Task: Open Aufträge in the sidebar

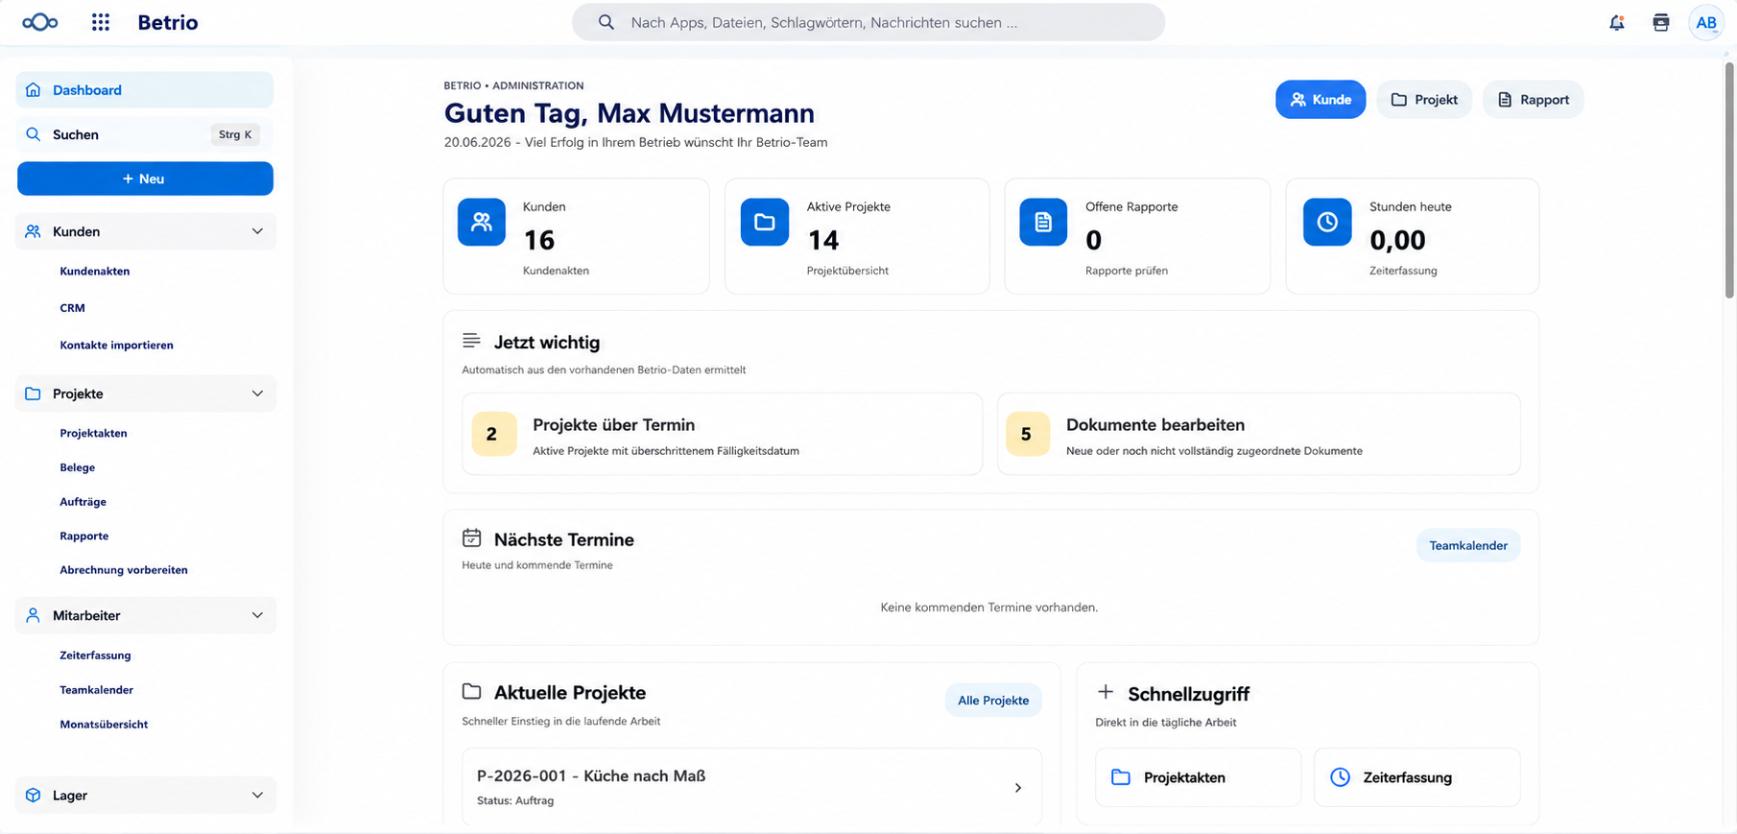Action: (83, 502)
